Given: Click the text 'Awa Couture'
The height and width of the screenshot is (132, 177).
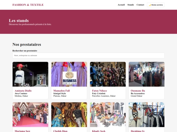Looking at the screenshot, I should coord(21,94).
